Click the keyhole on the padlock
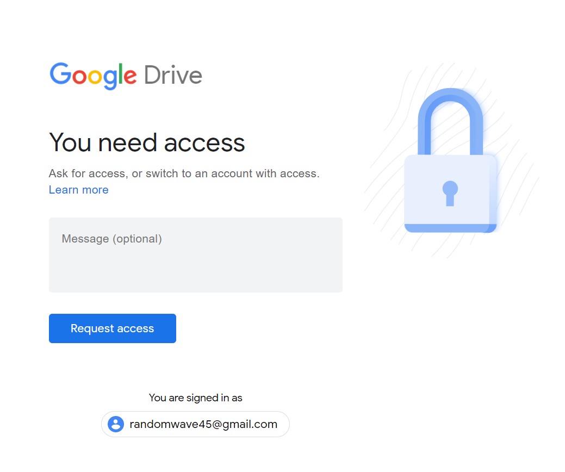This screenshot has width=565, height=472. 450,193
